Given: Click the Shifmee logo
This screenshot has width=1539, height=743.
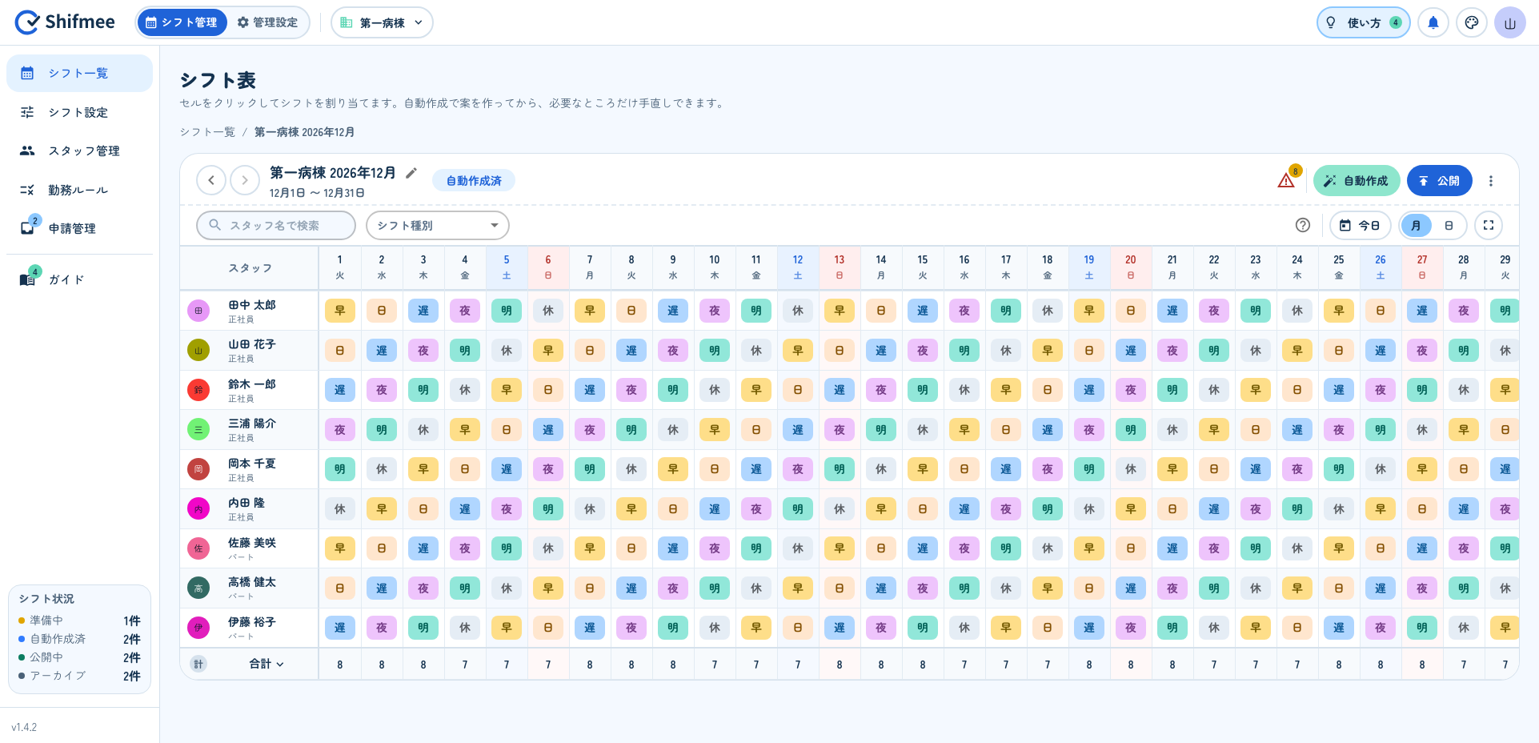Looking at the screenshot, I should click(x=65, y=22).
